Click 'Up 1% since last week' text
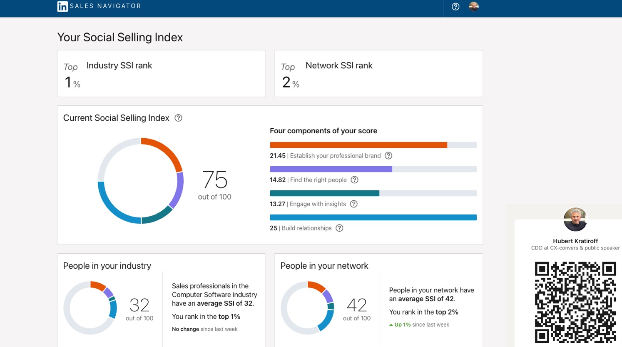 click(x=419, y=325)
